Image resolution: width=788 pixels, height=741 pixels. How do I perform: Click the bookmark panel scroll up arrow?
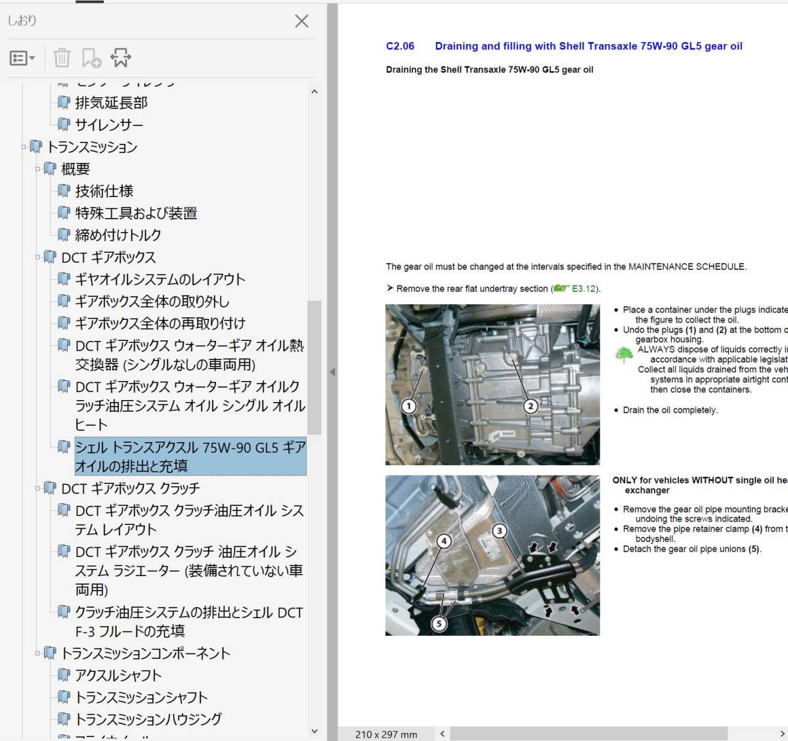314,92
